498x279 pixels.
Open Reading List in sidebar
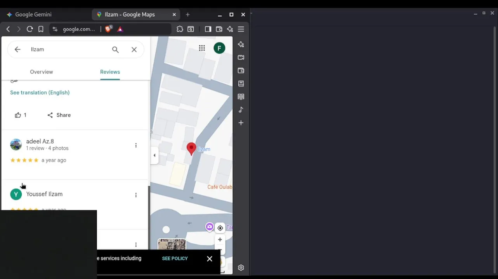click(x=241, y=97)
